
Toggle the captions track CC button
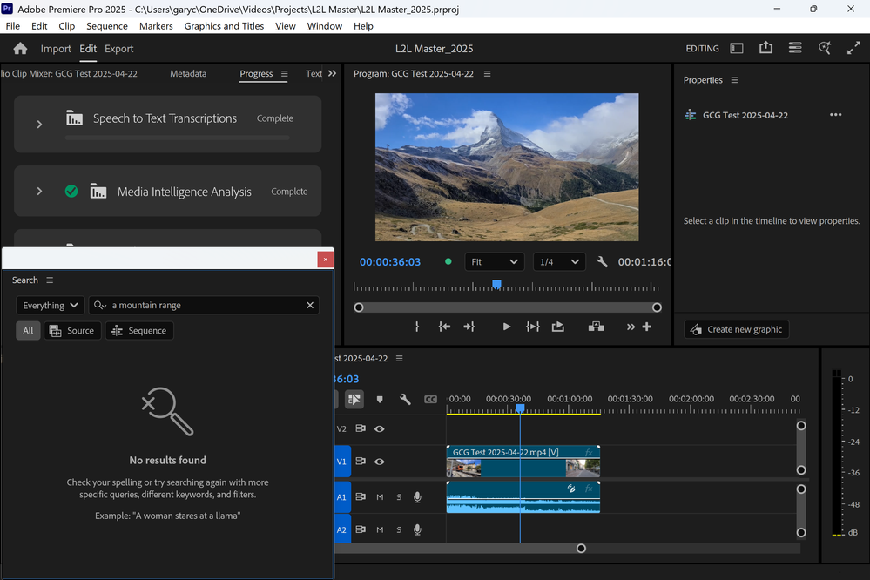[430, 399]
